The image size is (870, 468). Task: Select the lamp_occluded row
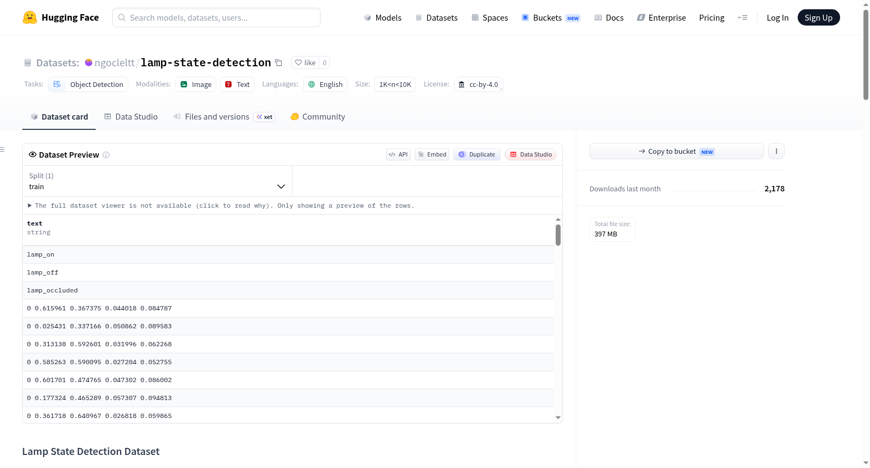pyautogui.click(x=288, y=290)
